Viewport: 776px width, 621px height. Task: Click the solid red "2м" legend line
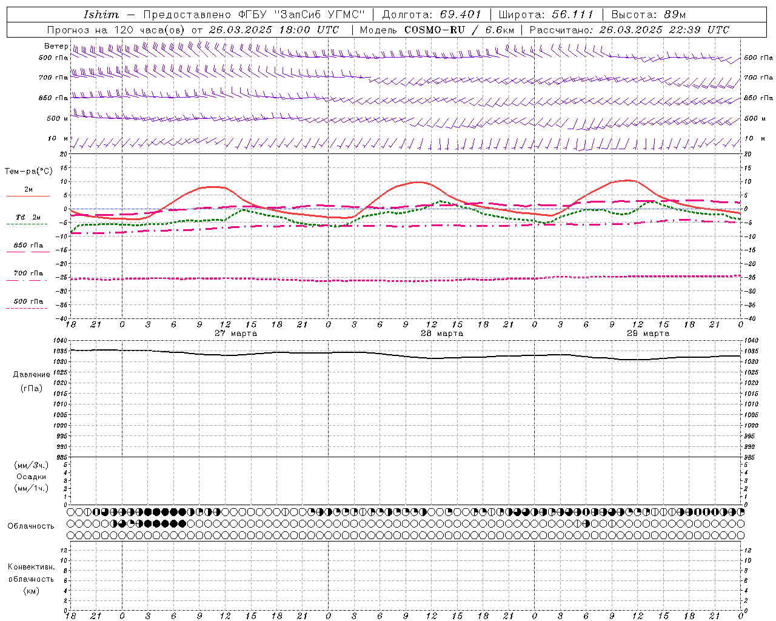click(x=28, y=196)
